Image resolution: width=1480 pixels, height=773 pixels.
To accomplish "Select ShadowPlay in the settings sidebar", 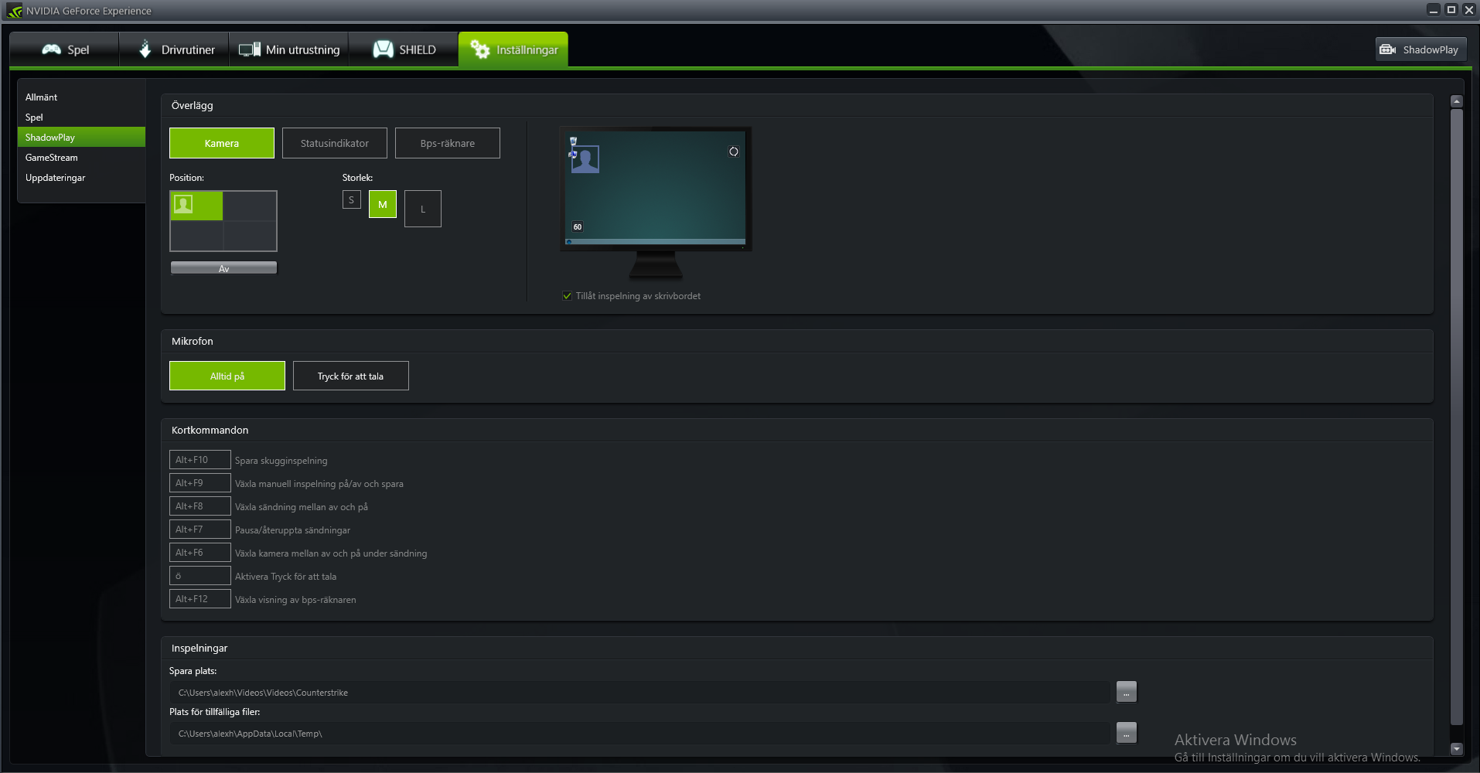I will pyautogui.click(x=81, y=138).
